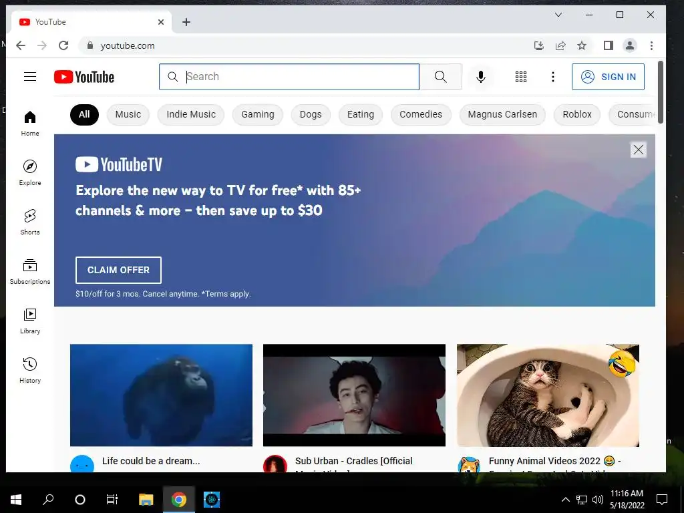Open Subscriptions in the sidebar
This screenshot has width=684, height=513.
[30, 272]
